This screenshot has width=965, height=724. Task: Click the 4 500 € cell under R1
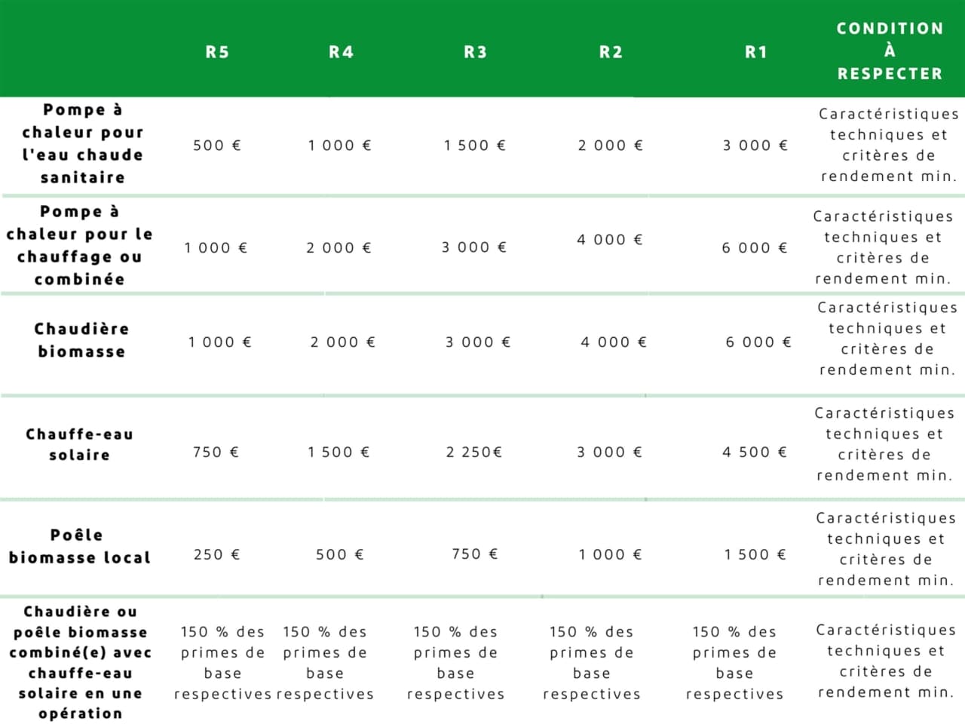click(755, 452)
